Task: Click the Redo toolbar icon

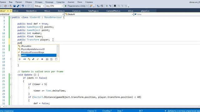Action: point(28,6)
